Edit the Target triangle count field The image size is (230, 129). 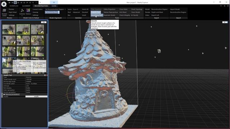(x=36, y=80)
